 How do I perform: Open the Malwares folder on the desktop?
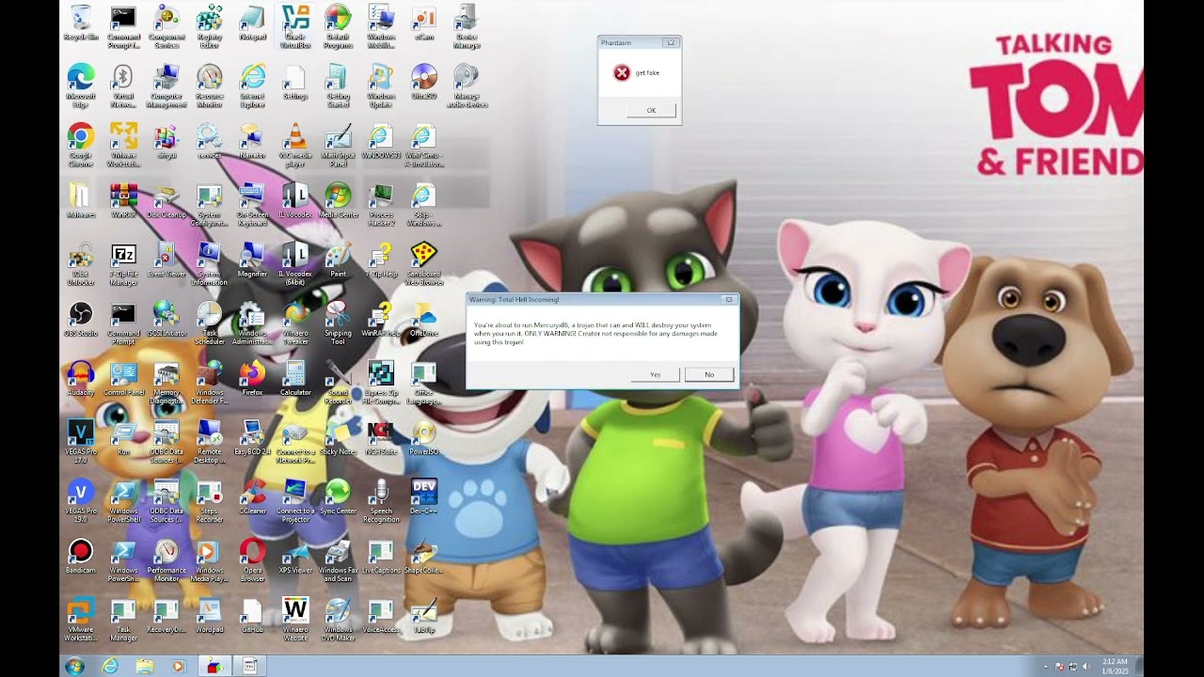81,200
